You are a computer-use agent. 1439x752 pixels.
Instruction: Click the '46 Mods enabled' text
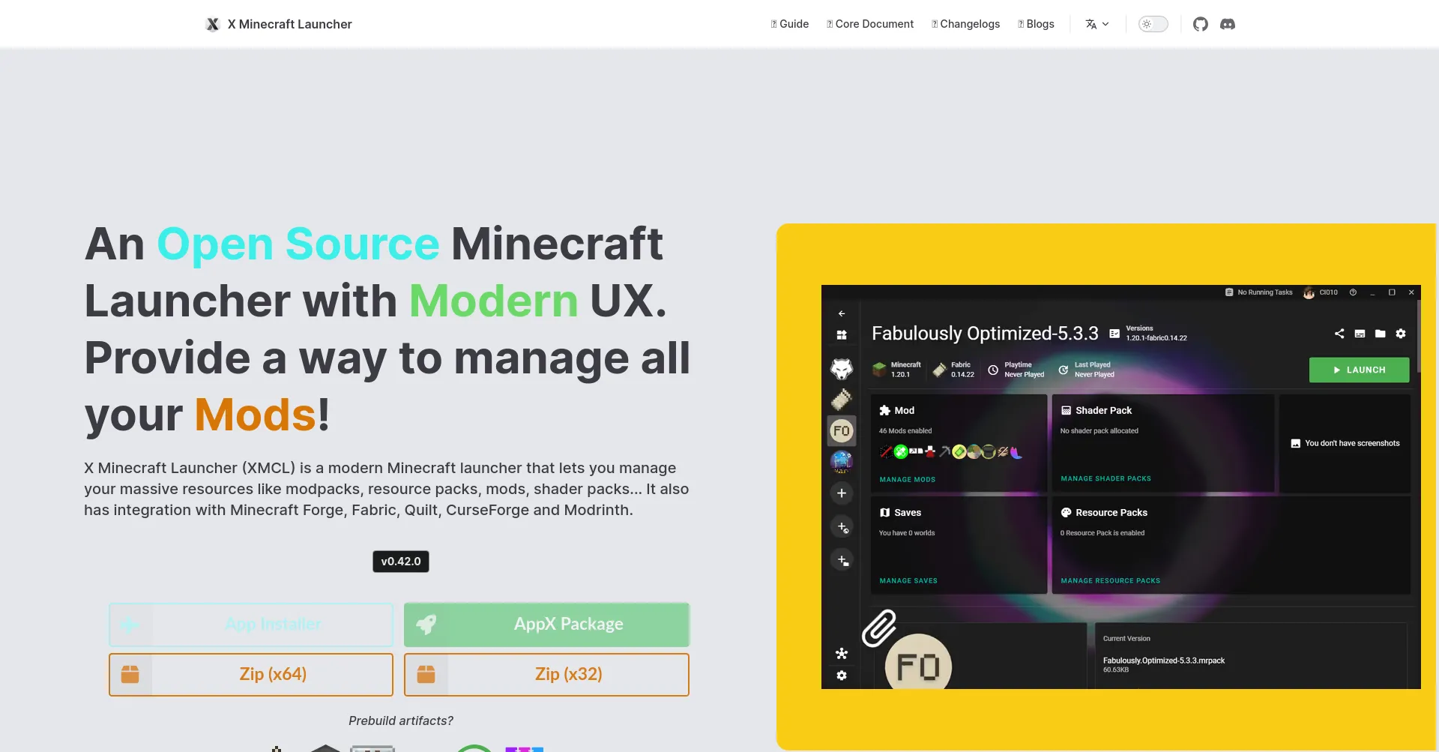(905, 431)
